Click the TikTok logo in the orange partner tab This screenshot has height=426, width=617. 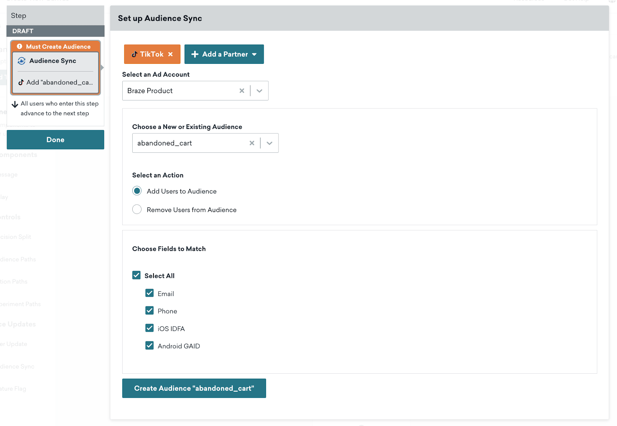135,54
